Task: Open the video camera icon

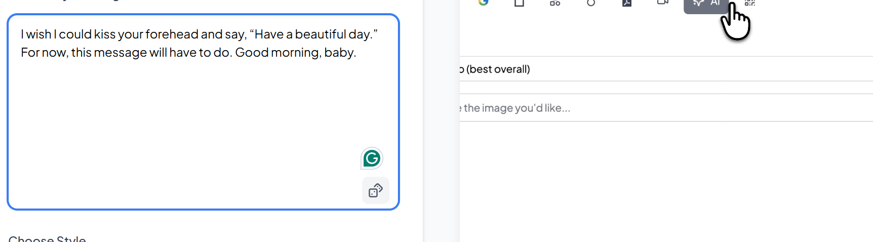Action: (x=662, y=3)
